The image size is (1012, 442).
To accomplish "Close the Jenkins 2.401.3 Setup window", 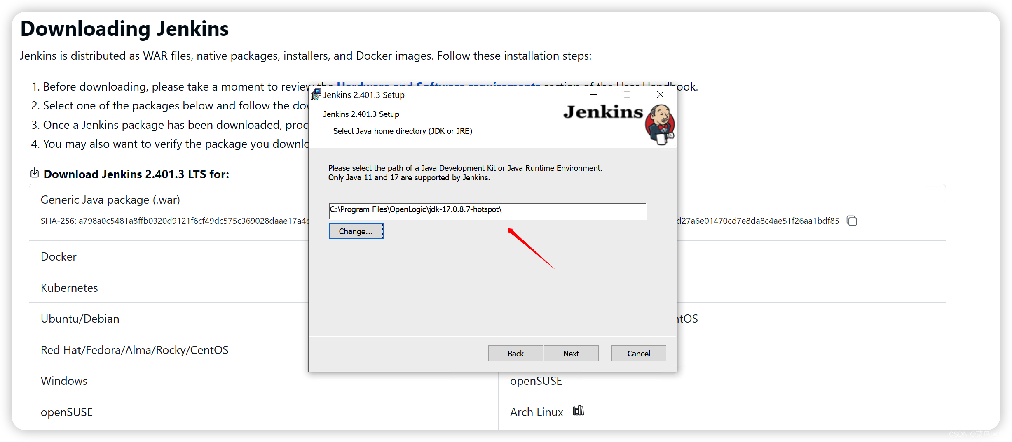I will 660,95.
